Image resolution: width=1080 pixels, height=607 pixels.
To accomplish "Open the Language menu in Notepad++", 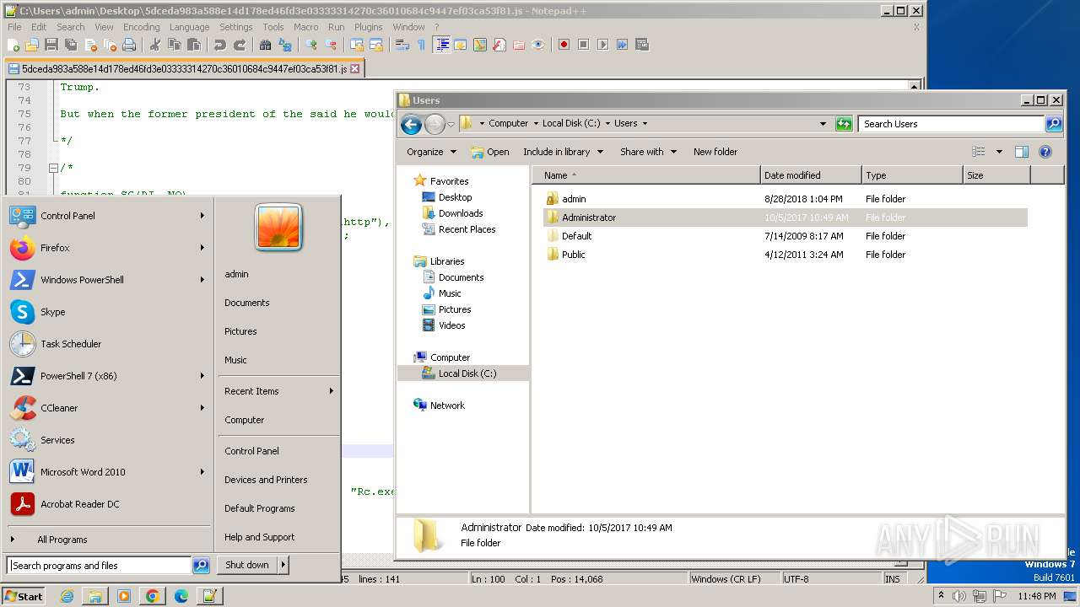I will tap(189, 27).
